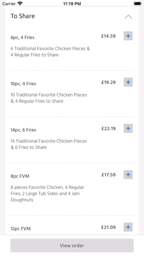Collapse the To Share section chevron
Image resolution: width=144 pixels, height=256 pixels.
point(128,17)
